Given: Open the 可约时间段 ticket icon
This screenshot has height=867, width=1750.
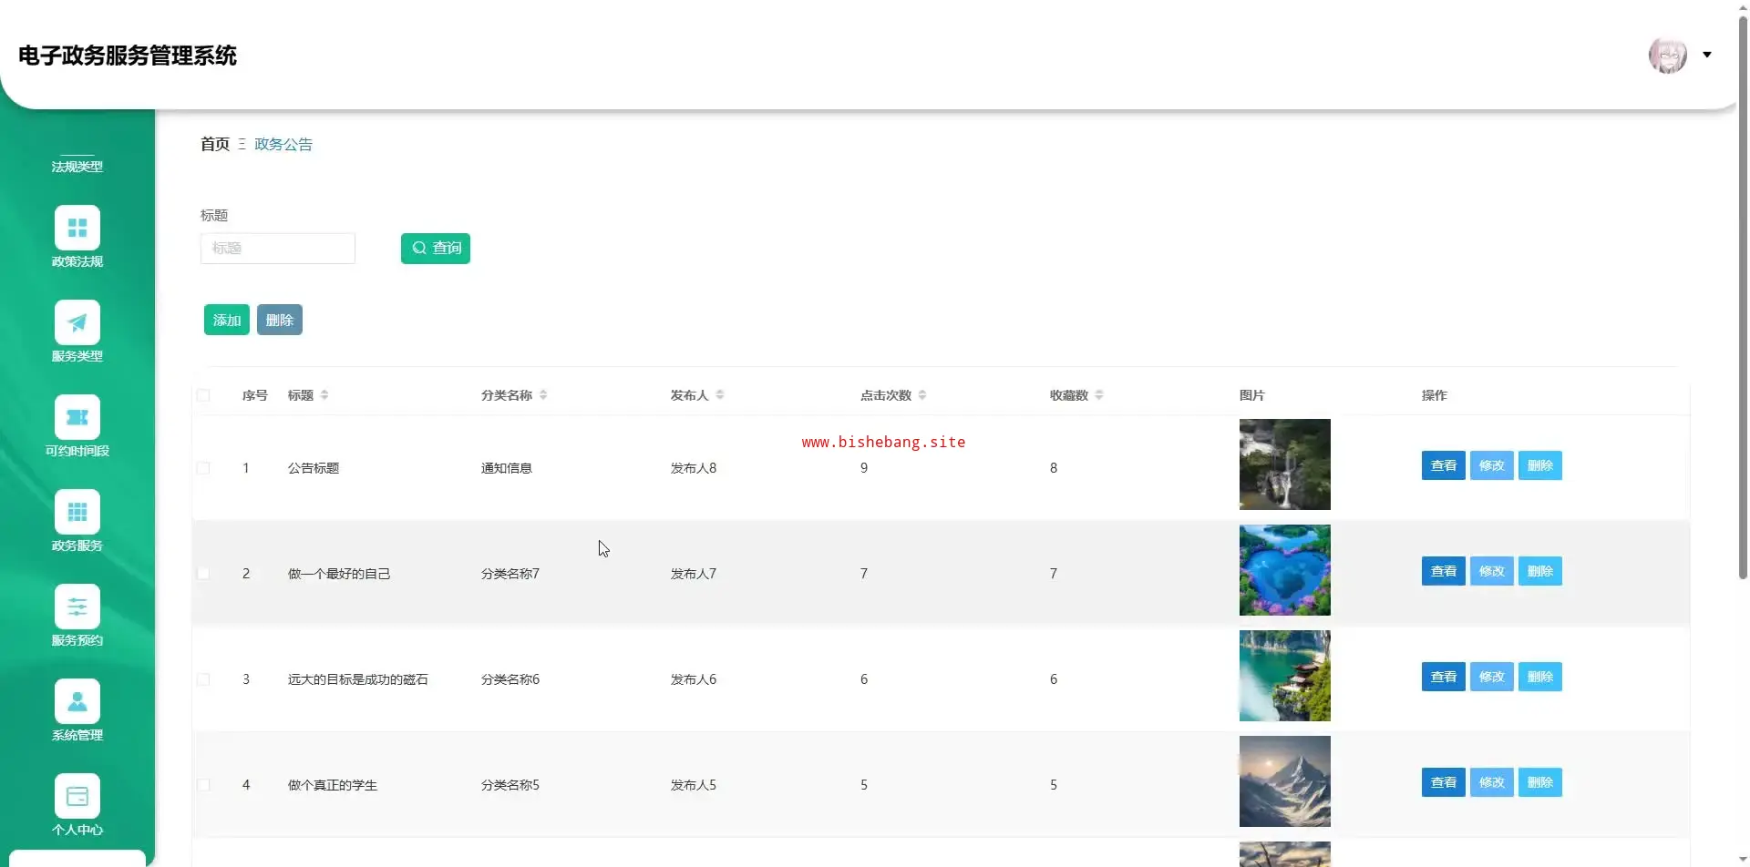Looking at the screenshot, I should pyautogui.click(x=77, y=417).
